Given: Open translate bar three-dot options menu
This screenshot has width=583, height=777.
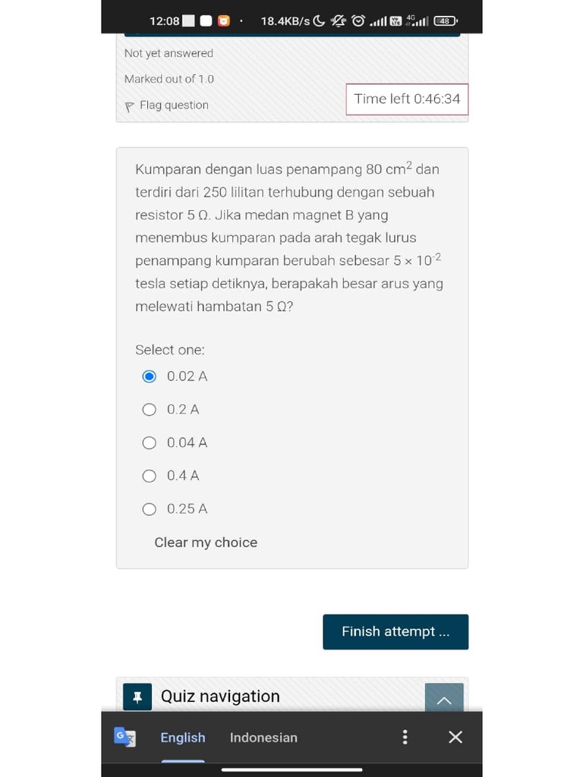Looking at the screenshot, I should click(405, 737).
